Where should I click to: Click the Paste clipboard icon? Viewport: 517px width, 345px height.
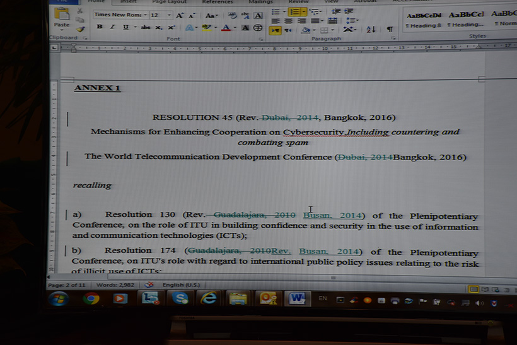62,14
